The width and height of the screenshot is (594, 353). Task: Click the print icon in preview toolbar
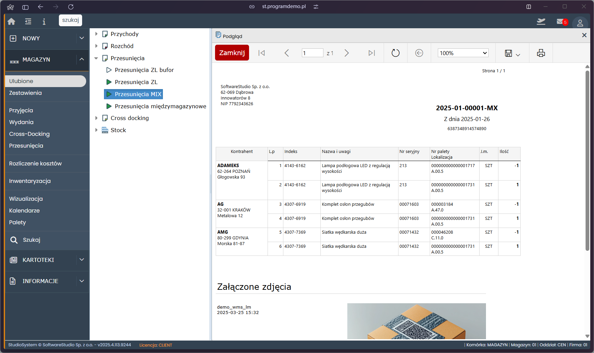point(541,53)
